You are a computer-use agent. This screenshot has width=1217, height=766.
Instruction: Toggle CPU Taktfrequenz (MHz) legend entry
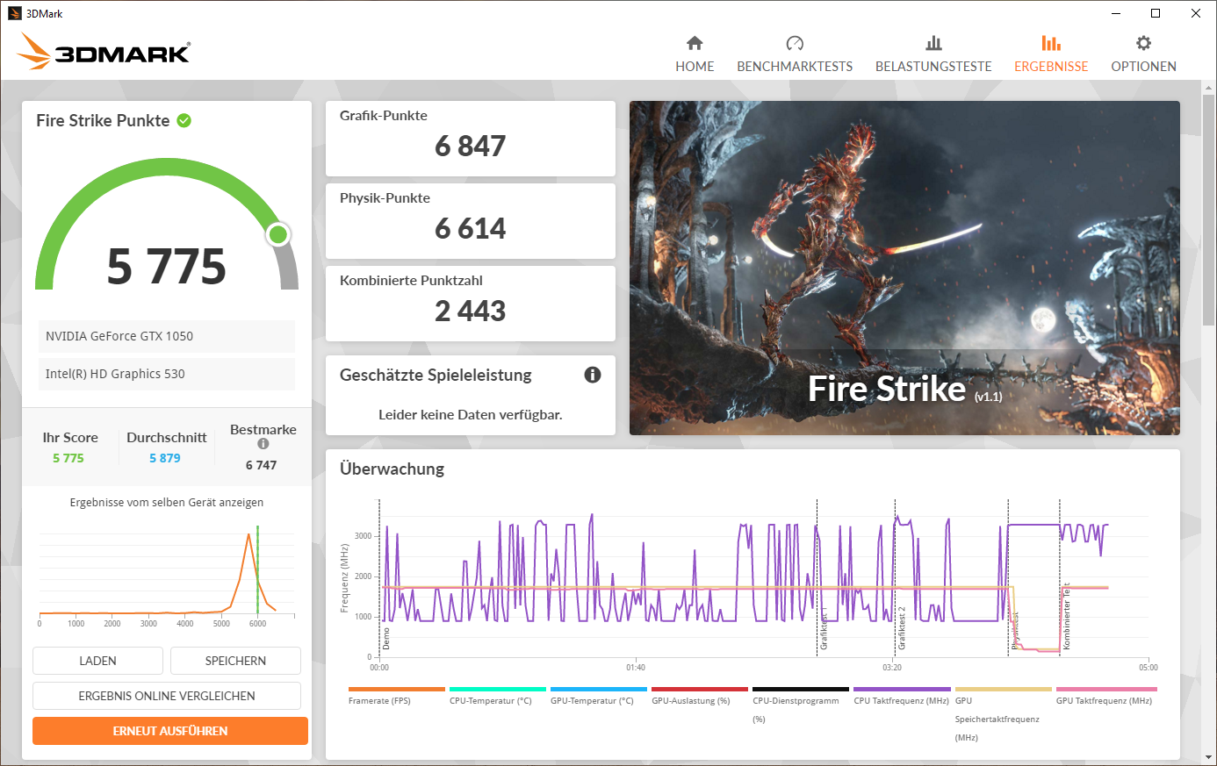pos(902,696)
